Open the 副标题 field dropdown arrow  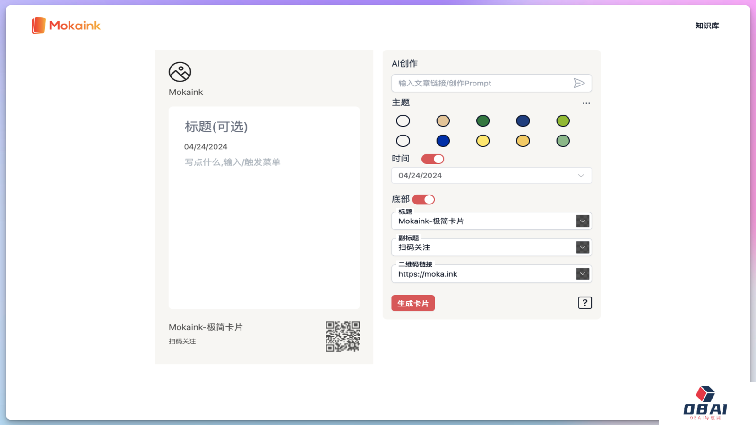point(582,247)
